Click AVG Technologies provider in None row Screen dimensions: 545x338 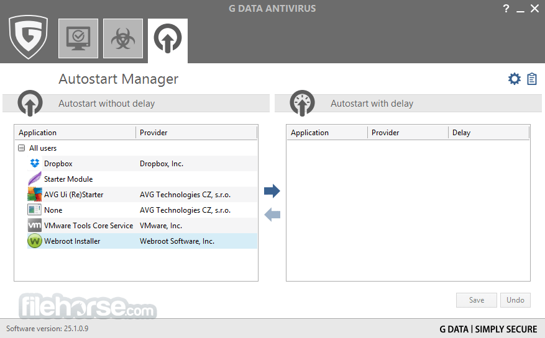(185, 210)
